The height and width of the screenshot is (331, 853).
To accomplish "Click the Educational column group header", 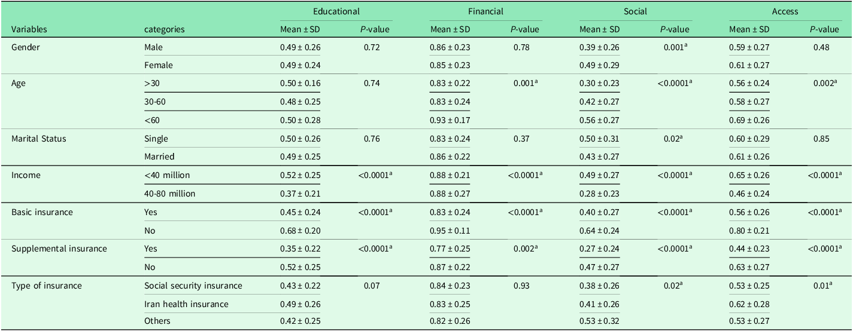I will tap(336, 11).
